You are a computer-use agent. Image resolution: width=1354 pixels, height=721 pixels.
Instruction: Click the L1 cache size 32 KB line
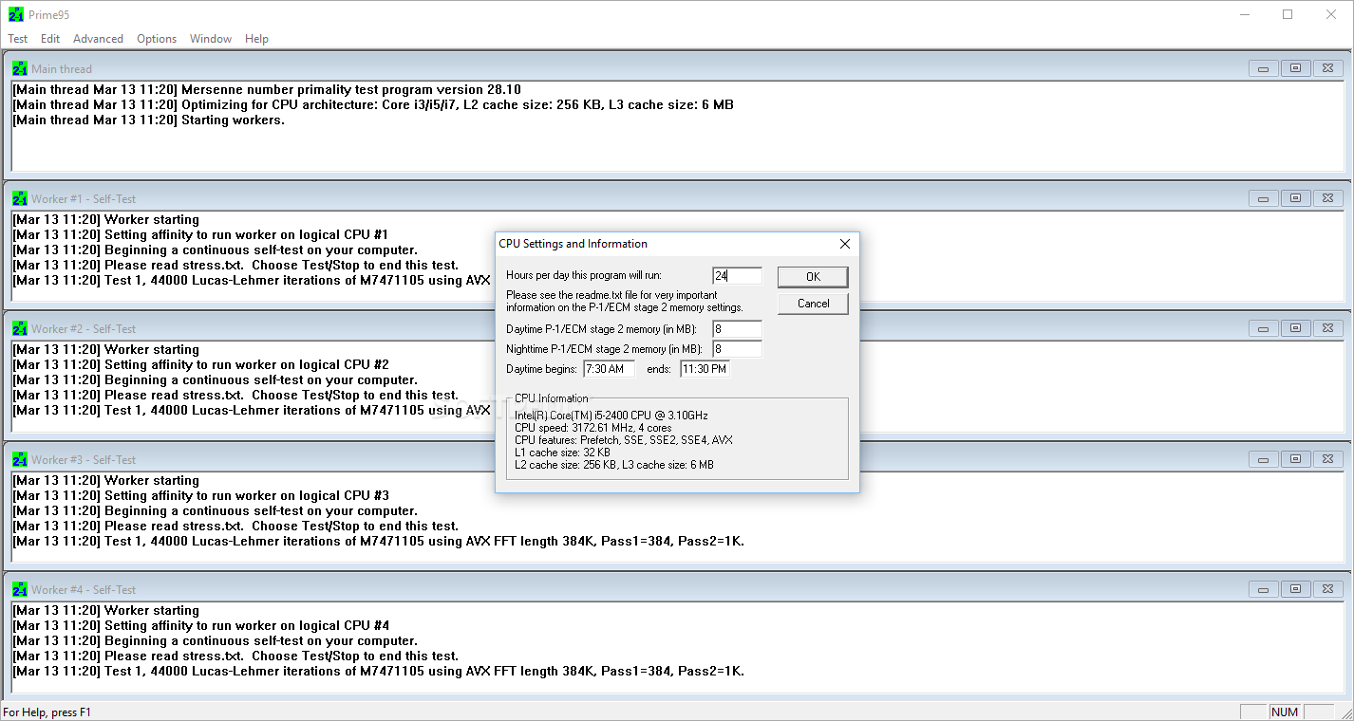(x=562, y=453)
